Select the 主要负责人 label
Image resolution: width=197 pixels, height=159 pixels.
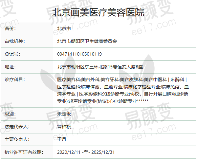click(x=17, y=139)
